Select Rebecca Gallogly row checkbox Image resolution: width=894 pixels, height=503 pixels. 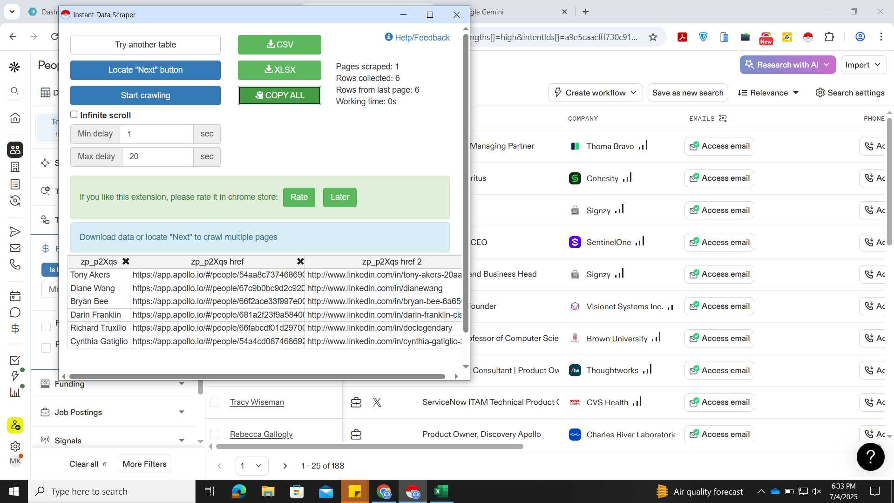click(215, 435)
